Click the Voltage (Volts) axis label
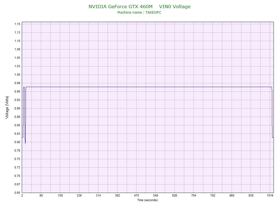The image size is (279, 209). click(x=7, y=107)
